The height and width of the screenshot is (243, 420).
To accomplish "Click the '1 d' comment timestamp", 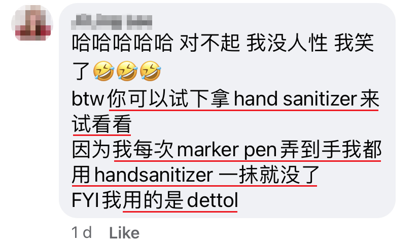I will point(82,232).
